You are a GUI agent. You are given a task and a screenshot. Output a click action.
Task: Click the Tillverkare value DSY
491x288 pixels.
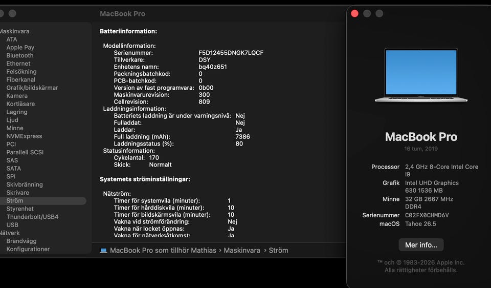point(205,59)
